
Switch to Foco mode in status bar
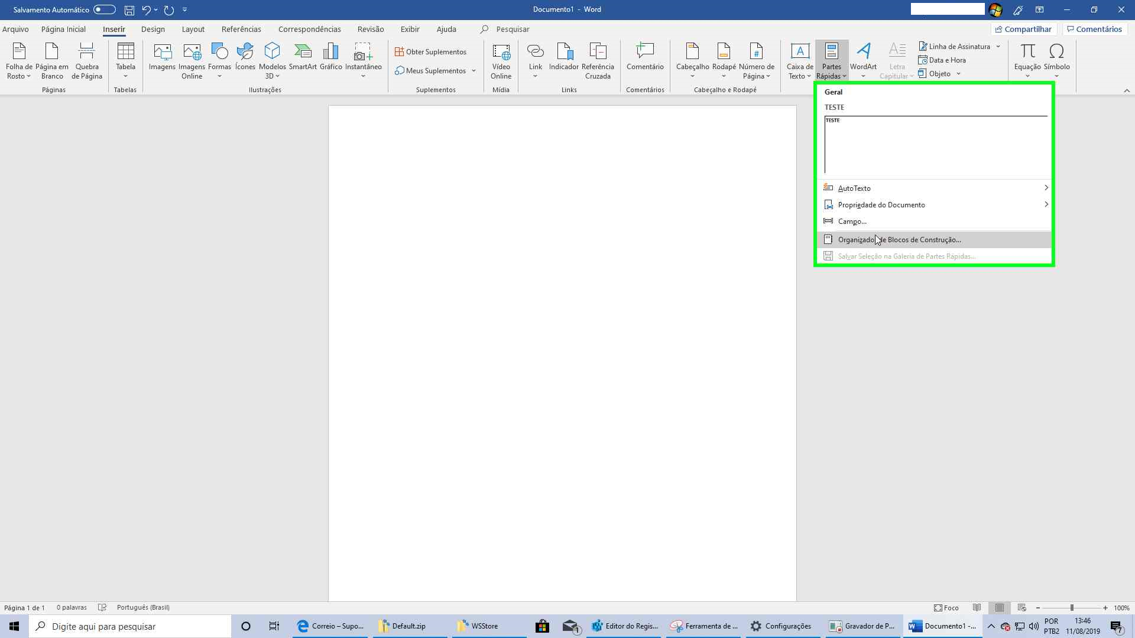click(946, 608)
